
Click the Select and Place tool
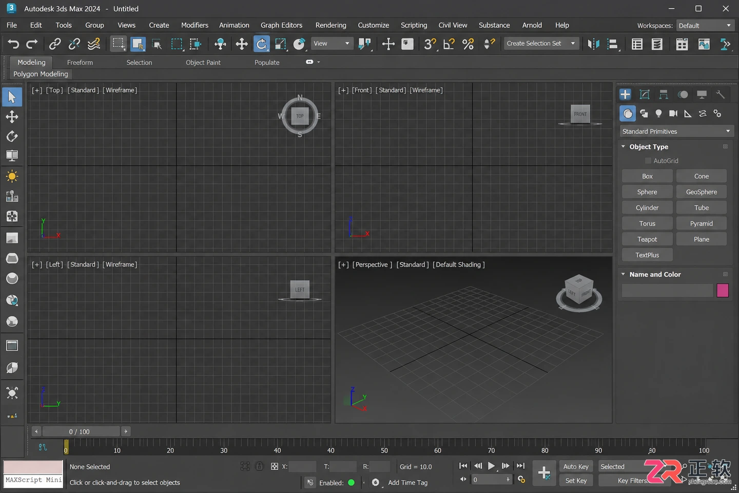pos(299,44)
